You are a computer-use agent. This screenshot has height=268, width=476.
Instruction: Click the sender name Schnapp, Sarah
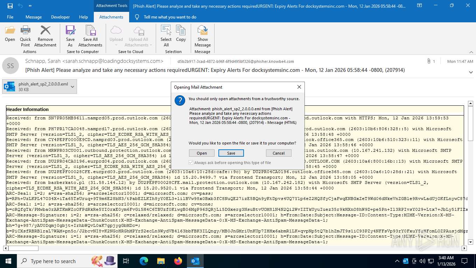pyautogui.click(x=43, y=61)
